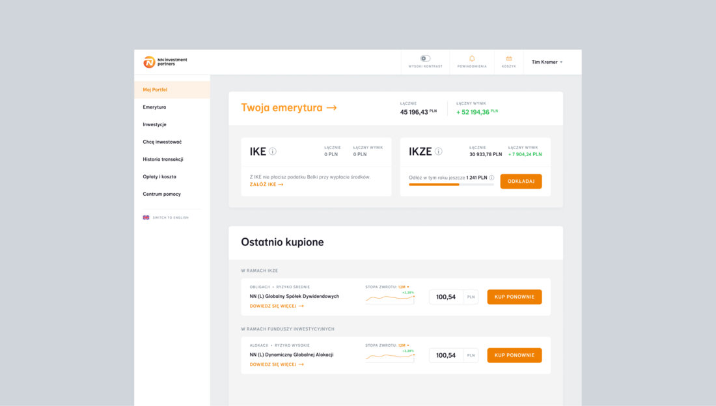716x406 pixels.
Task: Expand the Tim Kremer user menu
Action: point(547,62)
